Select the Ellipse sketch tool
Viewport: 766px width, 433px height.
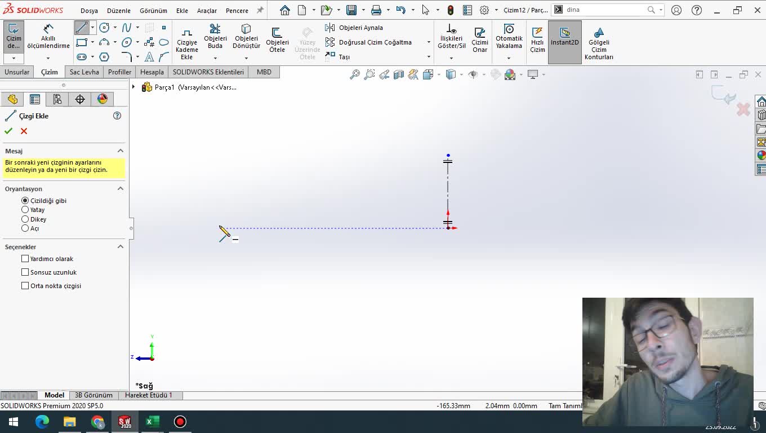point(127,42)
